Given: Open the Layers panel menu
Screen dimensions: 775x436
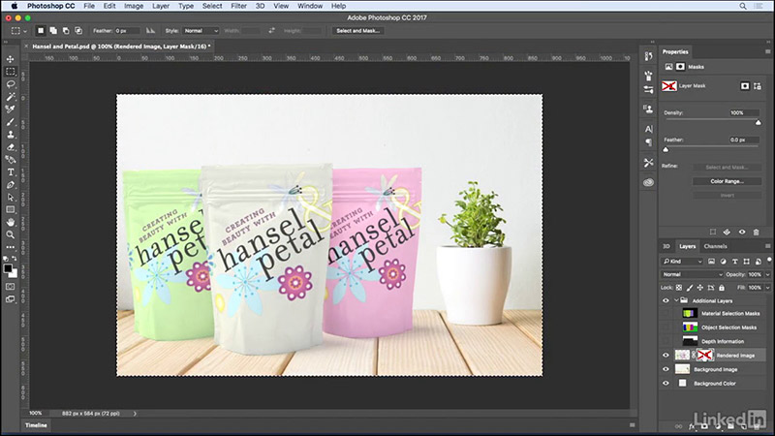Looking at the screenshot, I should click(767, 246).
